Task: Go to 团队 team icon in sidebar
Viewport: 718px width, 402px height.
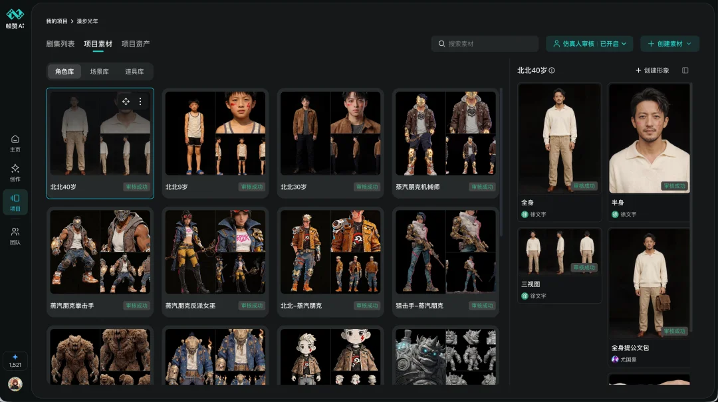Action: point(15,235)
